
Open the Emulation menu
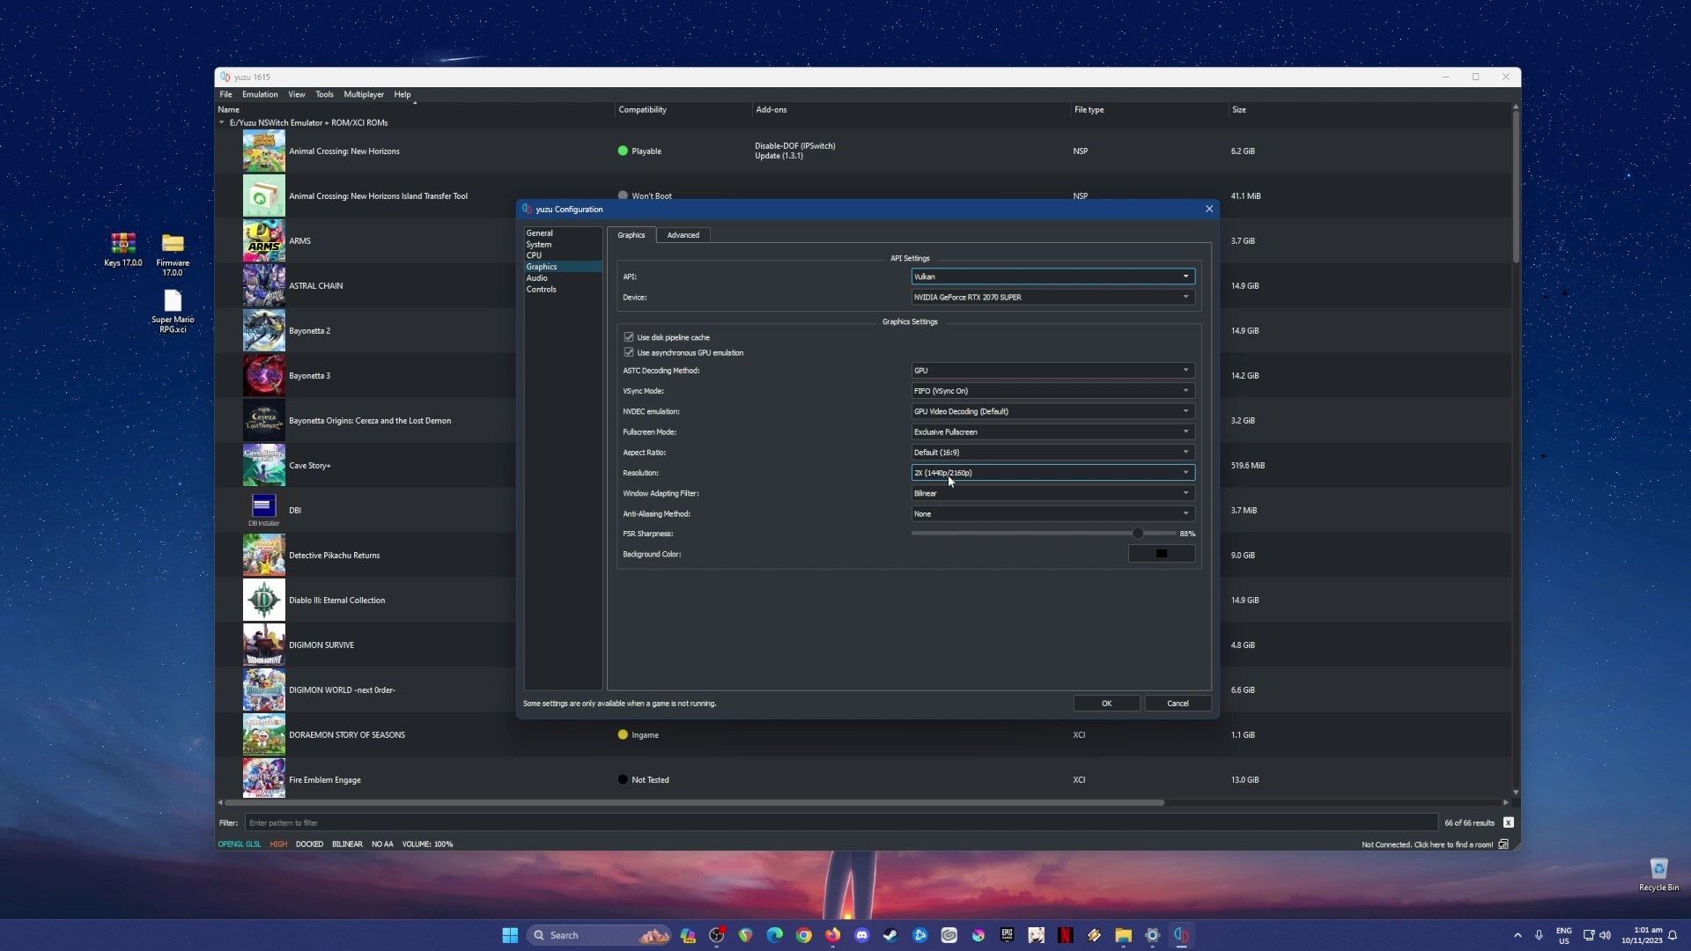[260, 94]
